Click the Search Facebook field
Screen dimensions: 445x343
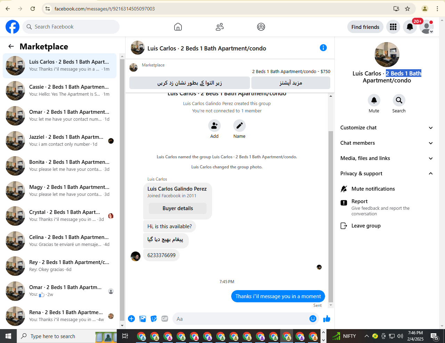(x=71, y=27)
